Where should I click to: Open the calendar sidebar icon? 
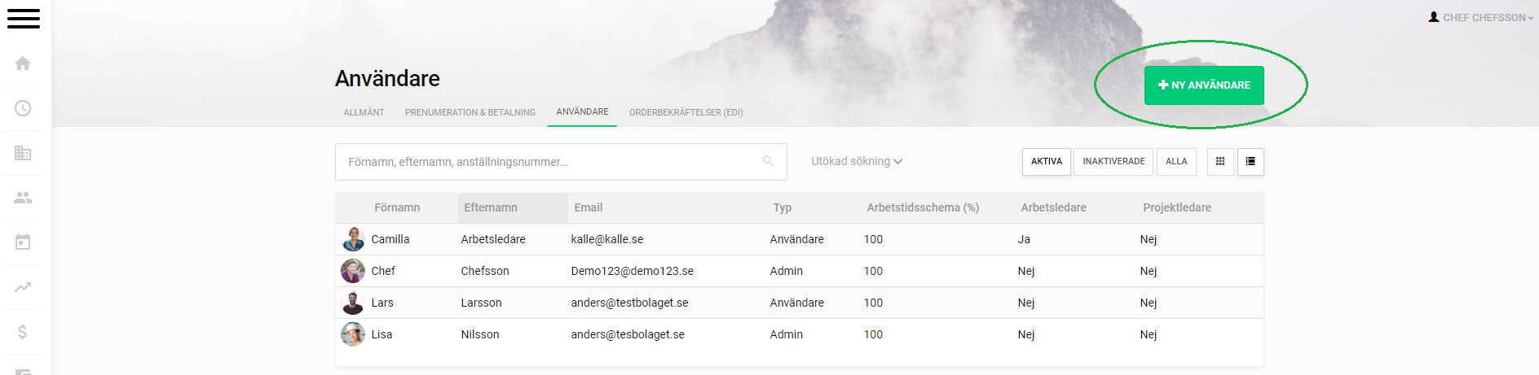click(23, 242)
